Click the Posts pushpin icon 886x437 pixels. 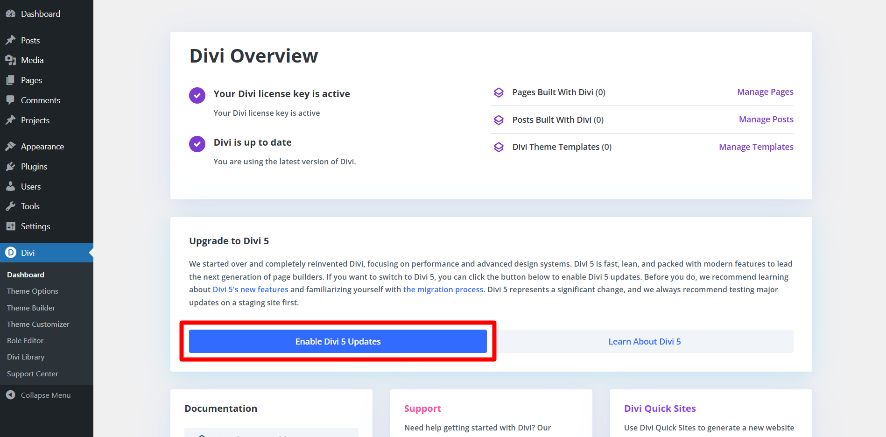pos(10,40)
